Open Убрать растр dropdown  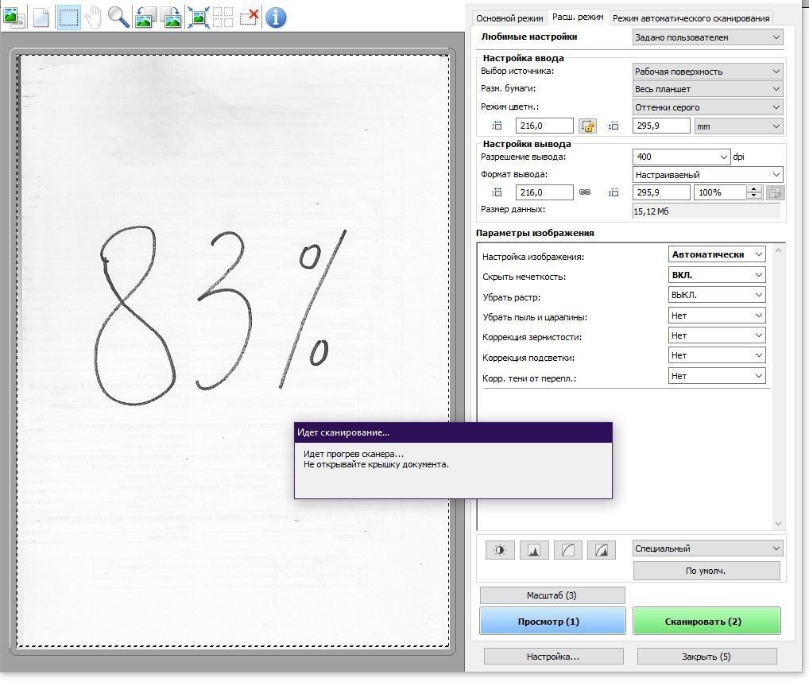[717, 295]
